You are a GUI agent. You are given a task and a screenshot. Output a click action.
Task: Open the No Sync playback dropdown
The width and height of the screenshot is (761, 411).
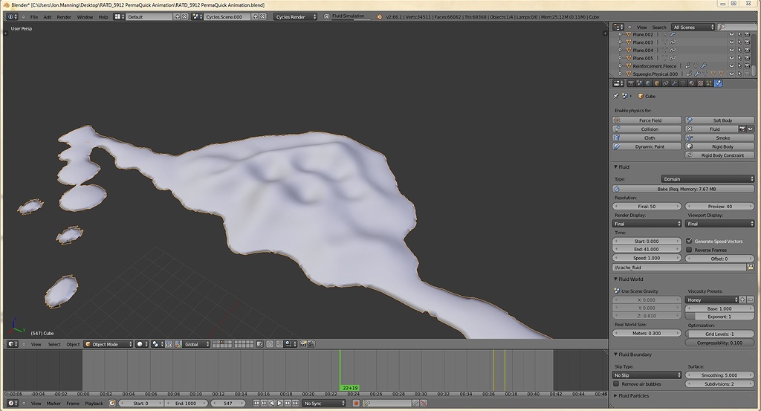tap(324, 404)
